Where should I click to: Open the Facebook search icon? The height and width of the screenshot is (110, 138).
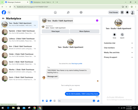(x=9, y=12)
